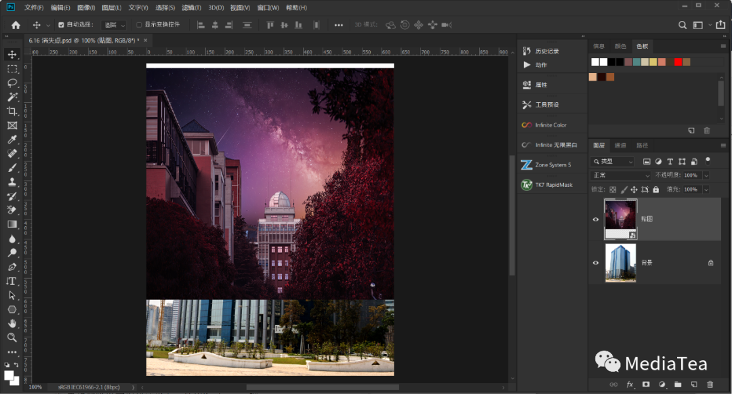
Task: Switch to the 路径 tab
Action: click(x=643, y=146)
